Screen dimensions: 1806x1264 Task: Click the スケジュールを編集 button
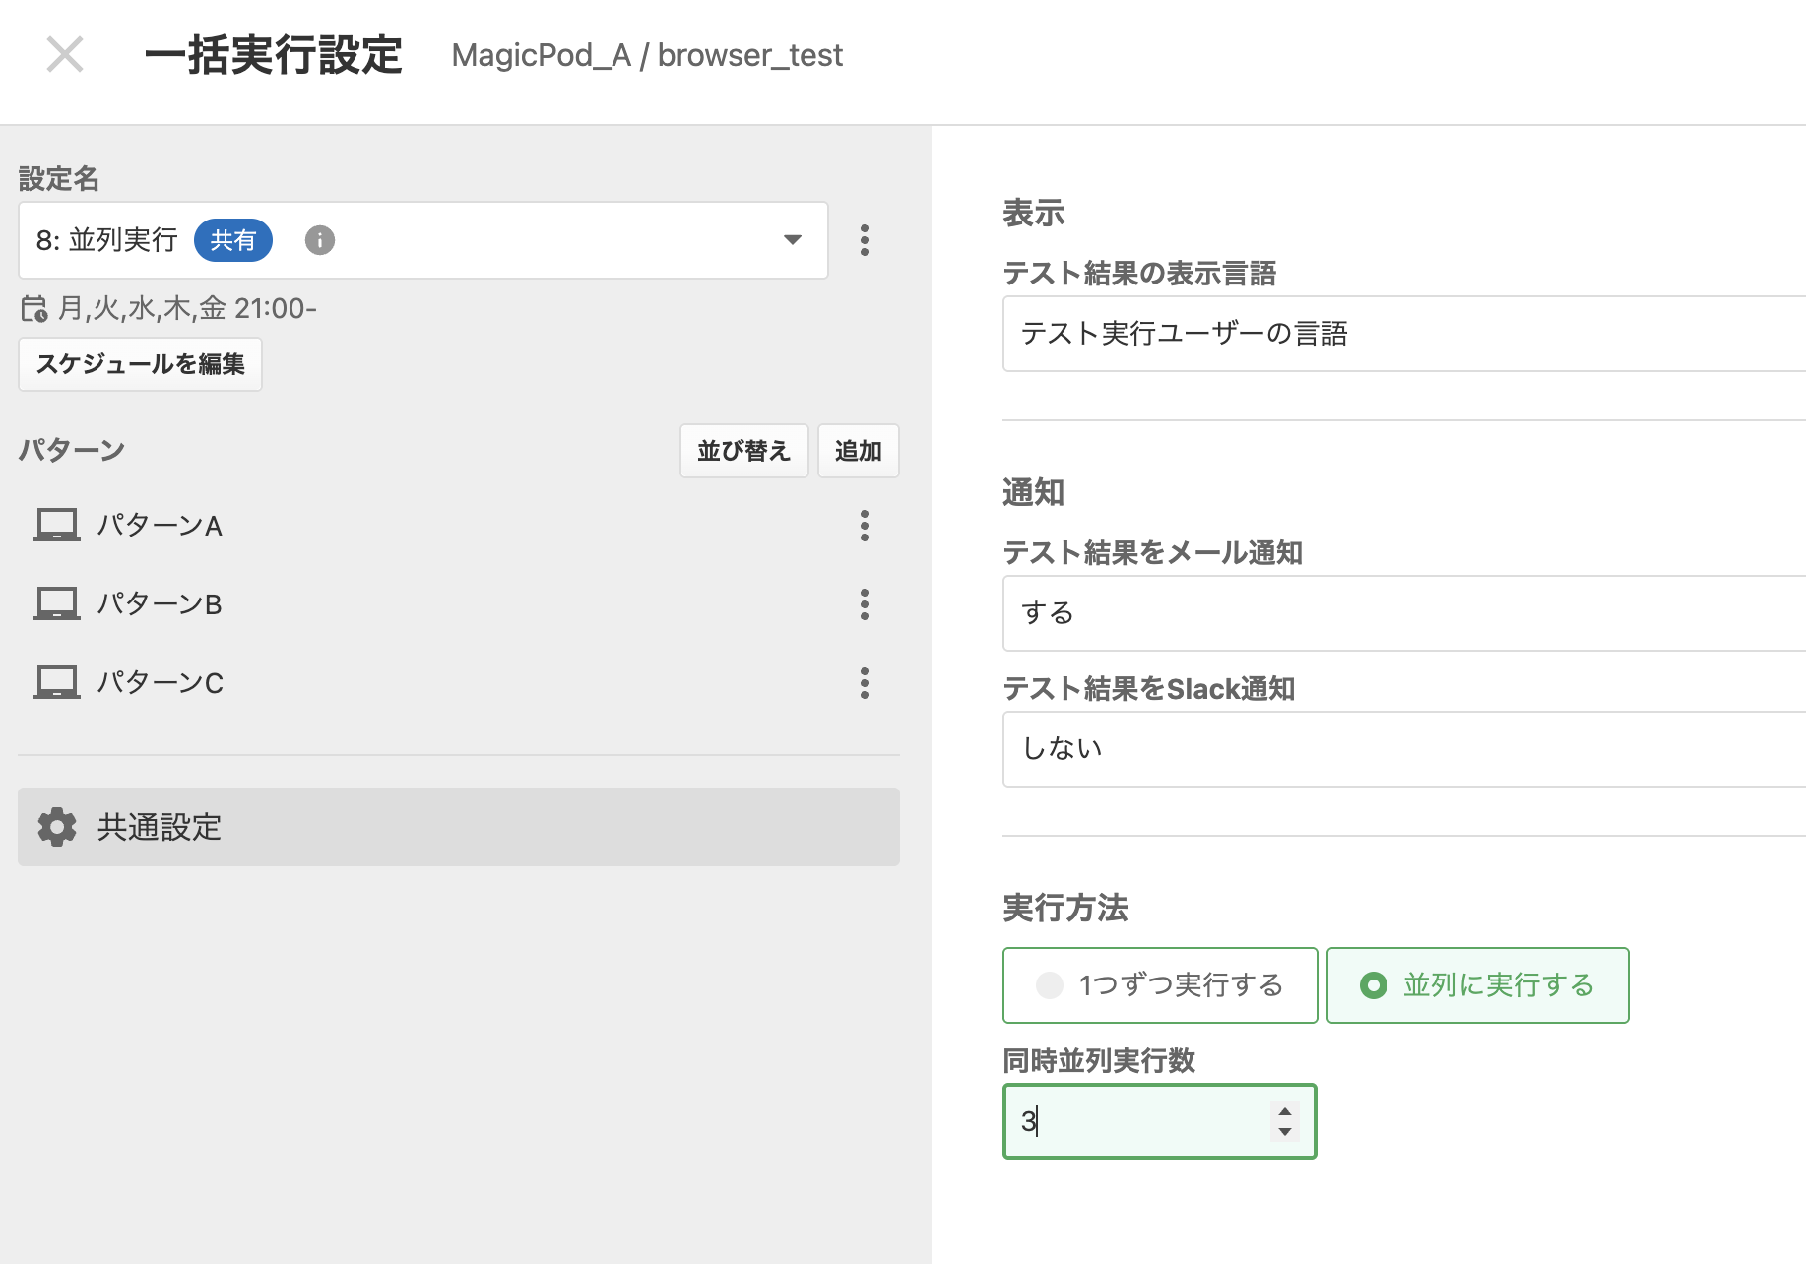(x=140, y=364)
